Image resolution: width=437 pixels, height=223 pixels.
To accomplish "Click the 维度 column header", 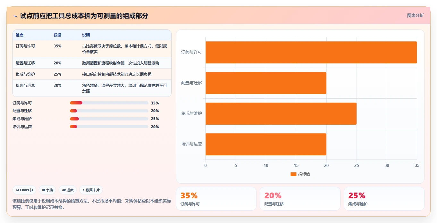I will 20,35.
